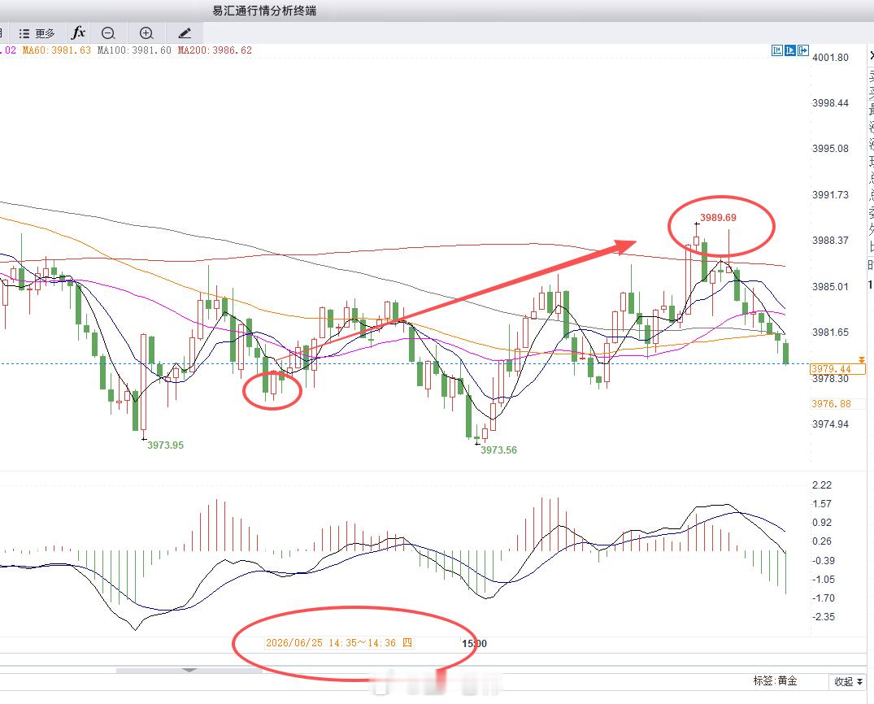Open the 更多 (more) menu

[37, 33]
